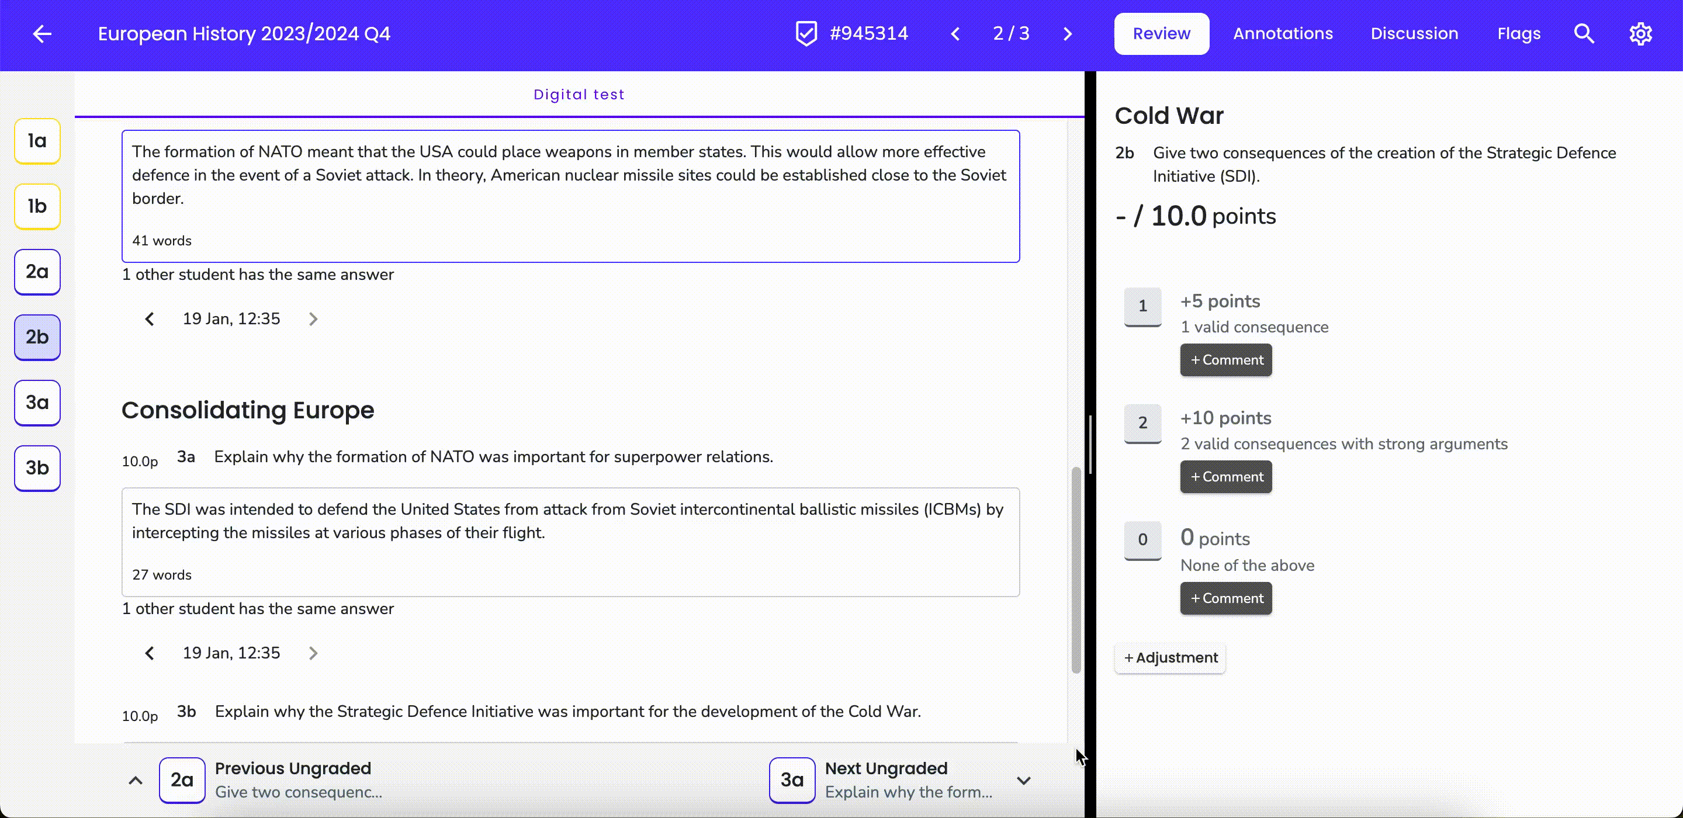Click the '- / 10.0 points' score
Screen dimensions: 1683x818
[x=1195, y=216]
